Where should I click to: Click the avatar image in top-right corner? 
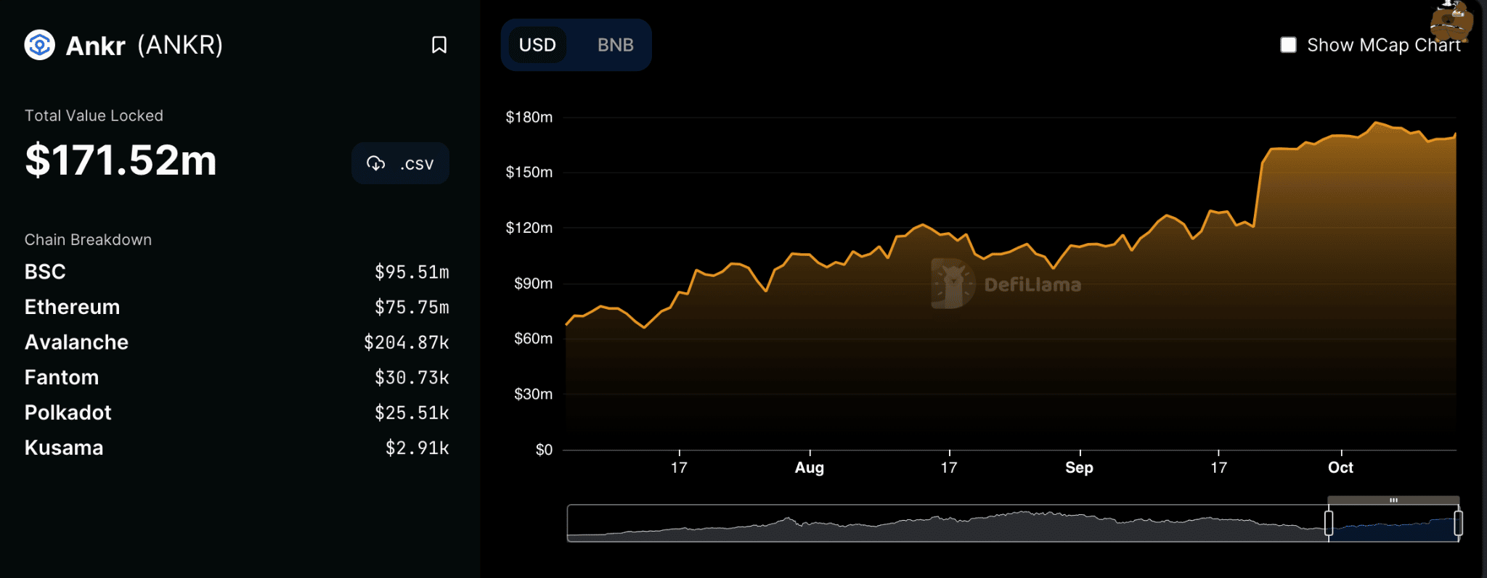tap(1451, 20)
